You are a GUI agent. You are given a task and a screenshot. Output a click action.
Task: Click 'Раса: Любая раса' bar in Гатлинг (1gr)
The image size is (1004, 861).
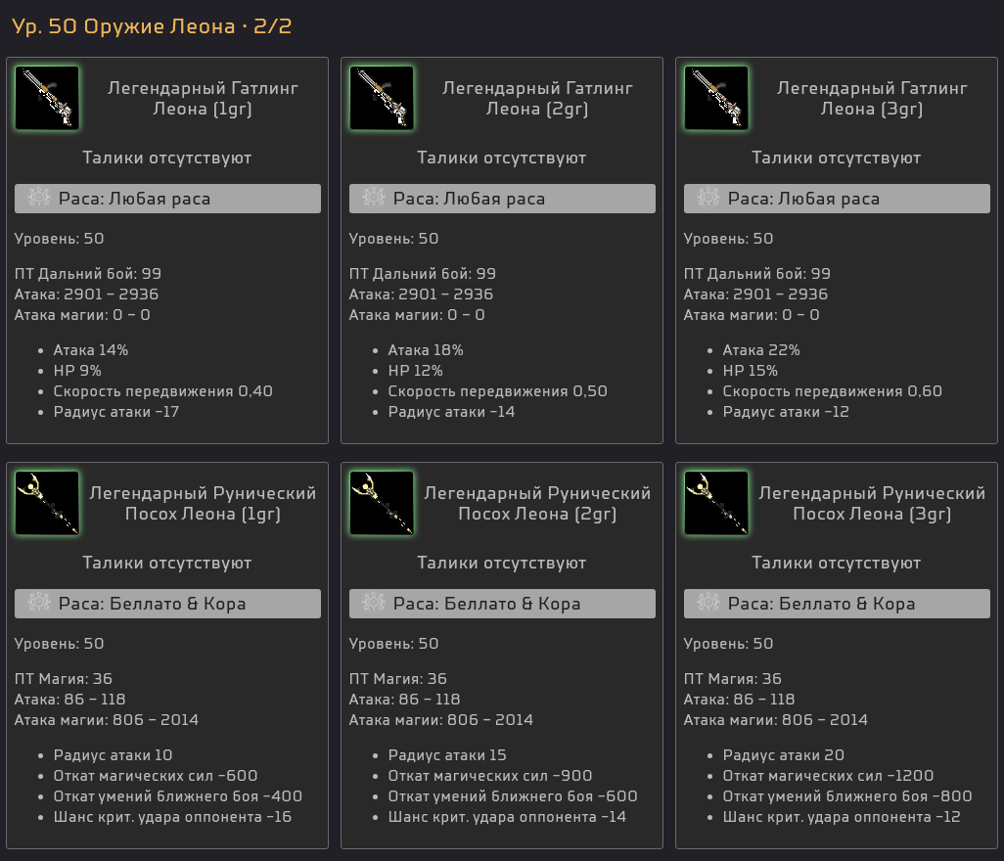(167, 199)
